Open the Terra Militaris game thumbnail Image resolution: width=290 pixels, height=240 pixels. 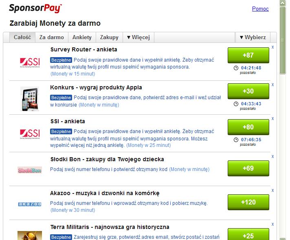coord(30,236)
